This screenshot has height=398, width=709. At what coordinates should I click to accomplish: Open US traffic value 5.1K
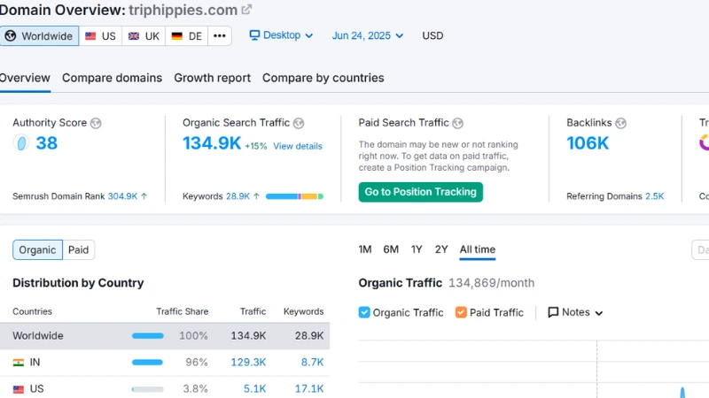coord(254,389)
